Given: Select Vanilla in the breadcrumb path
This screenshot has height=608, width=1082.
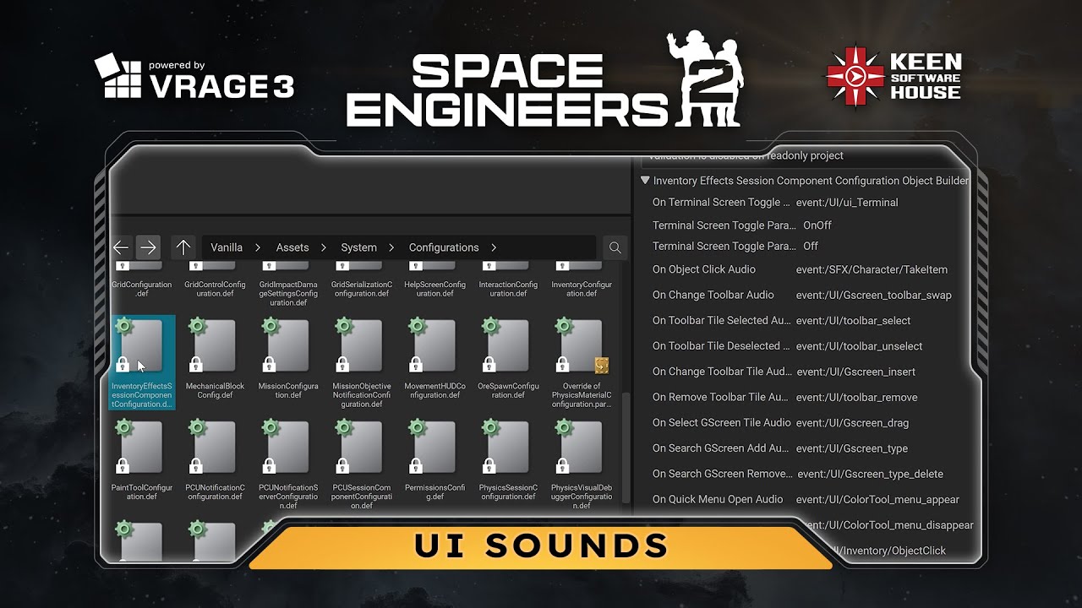Looking at the screenshot, I should [x=227, y=247].
